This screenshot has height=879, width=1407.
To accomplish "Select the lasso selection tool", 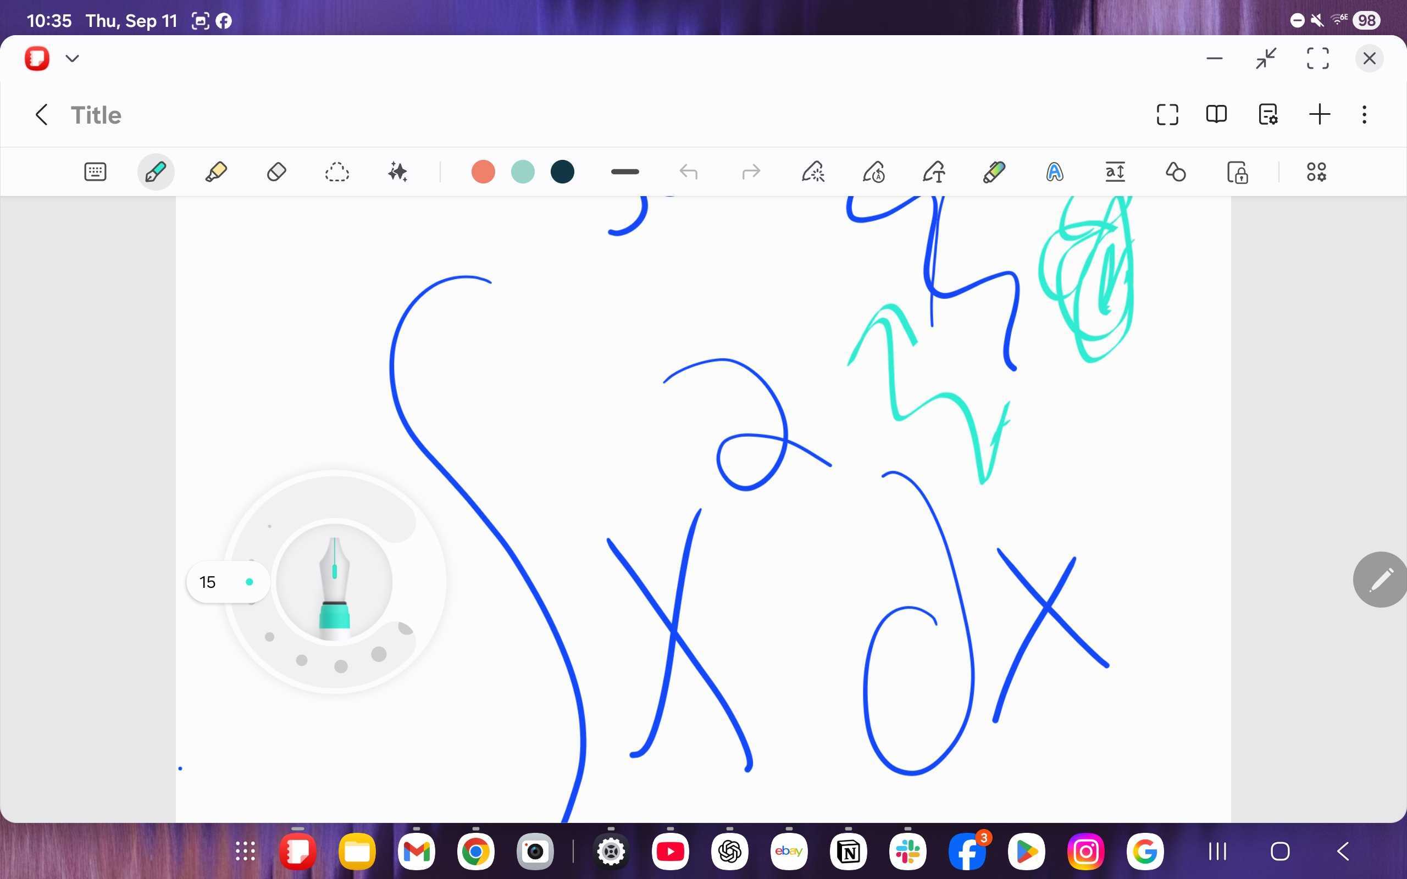I will [336, 172].
